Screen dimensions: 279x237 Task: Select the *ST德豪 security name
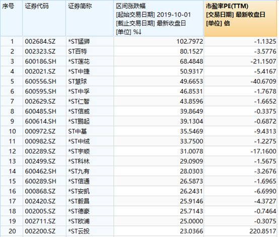point(79,211)
